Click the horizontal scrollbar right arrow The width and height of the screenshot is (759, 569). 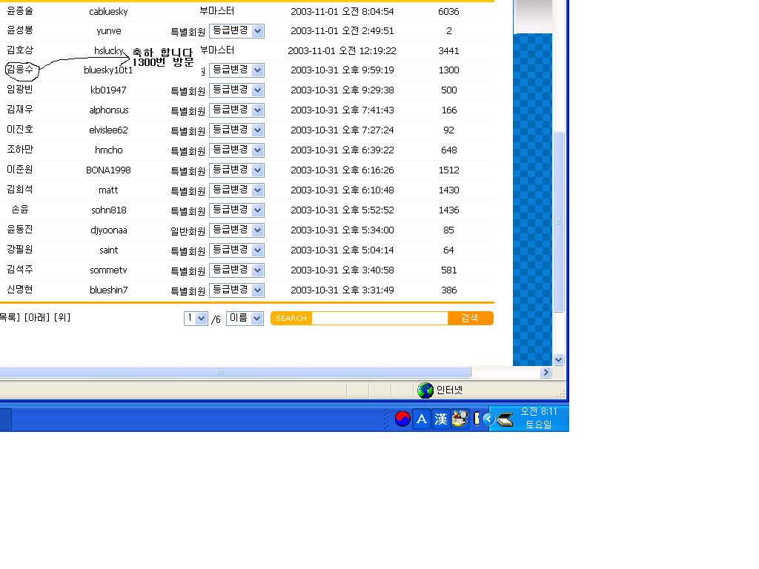546,373
